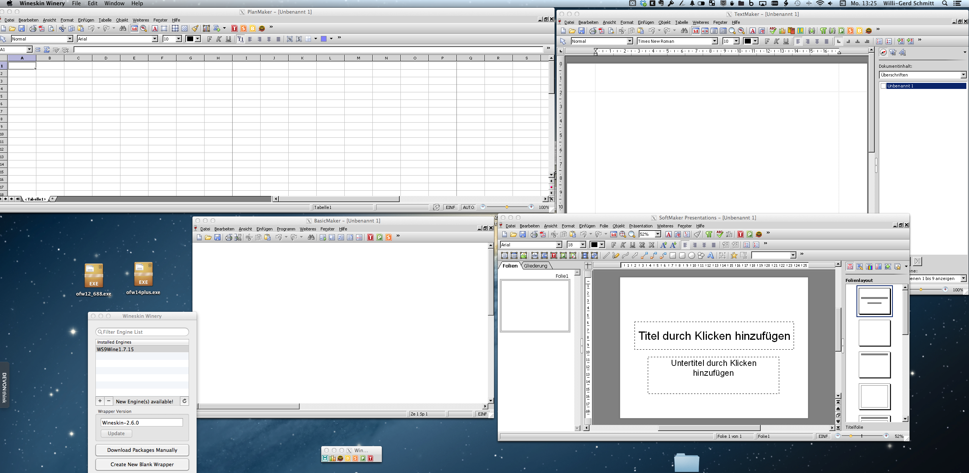
Task: Click the Sigma sum icon in PlanMaker formula bar
Action: pos(47,50)
